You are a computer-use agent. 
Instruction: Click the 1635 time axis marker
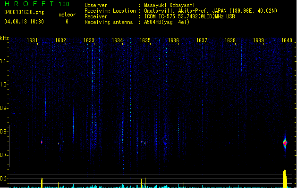145,40
